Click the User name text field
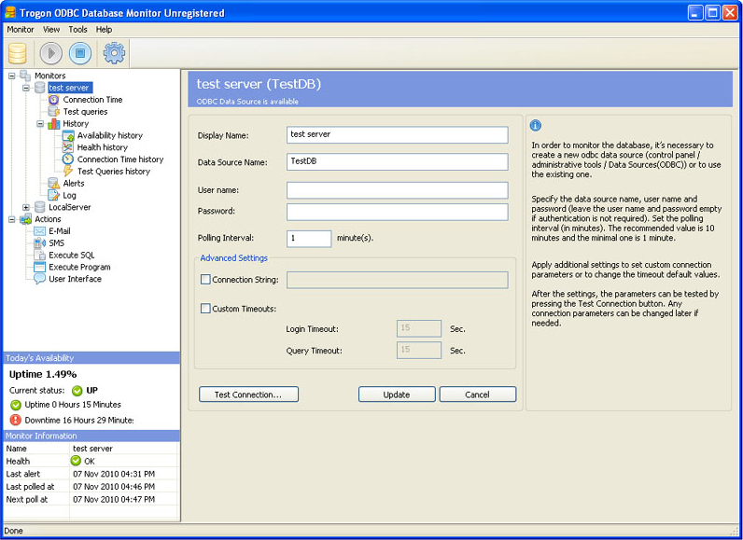This screenshot has height=540, width=743. click(x=397, y=190)
